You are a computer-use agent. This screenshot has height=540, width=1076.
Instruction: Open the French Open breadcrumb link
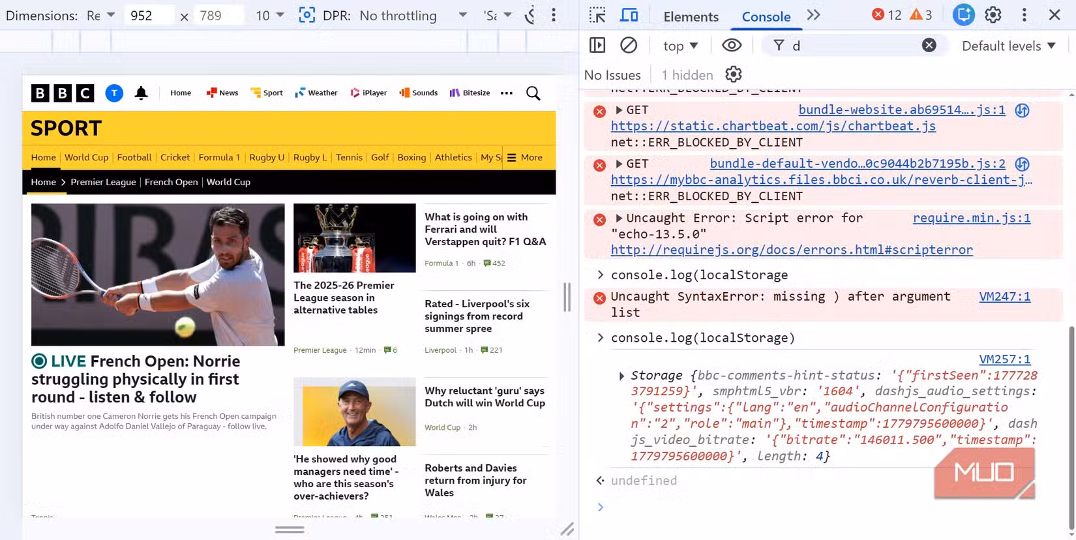tap(171, 182)
